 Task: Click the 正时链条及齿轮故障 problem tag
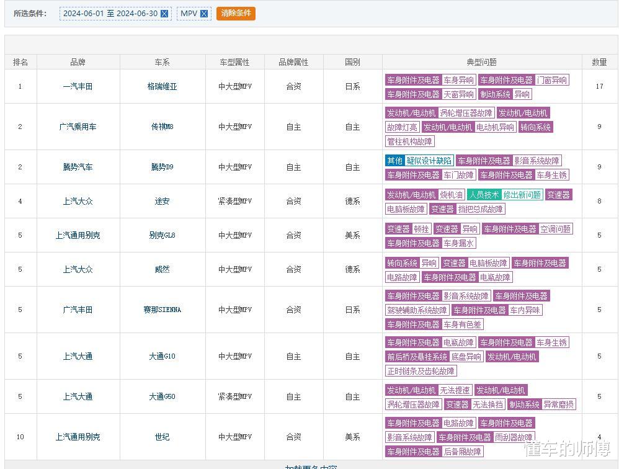(421, 371)
